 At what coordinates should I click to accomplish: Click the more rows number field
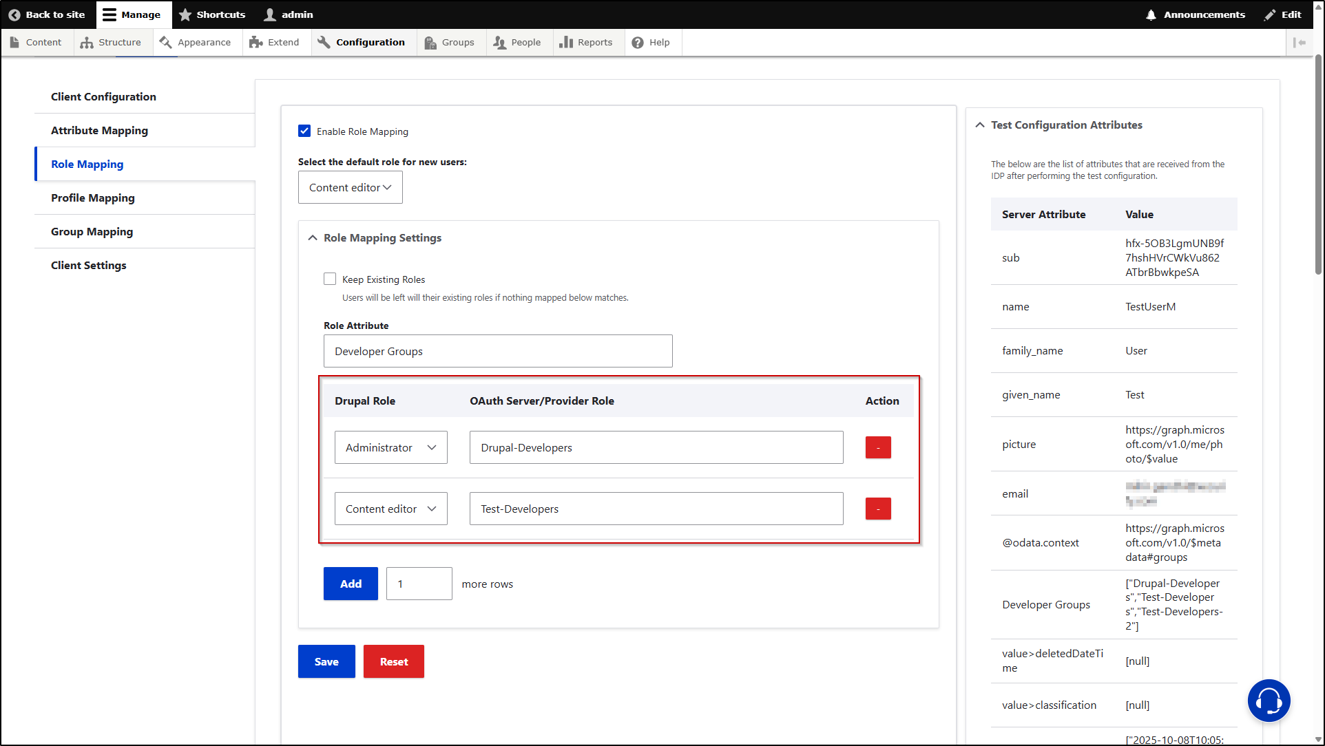pos(419,584)
